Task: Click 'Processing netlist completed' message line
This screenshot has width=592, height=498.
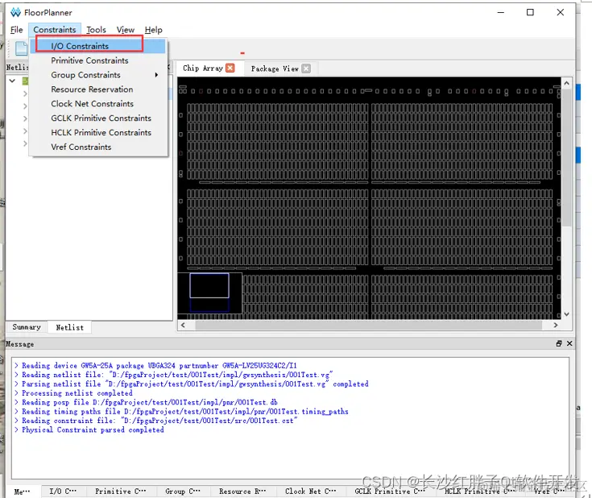Action: (77, 393)
